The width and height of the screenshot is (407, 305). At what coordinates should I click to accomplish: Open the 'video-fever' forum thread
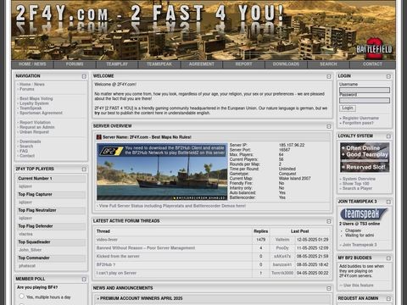(107, 240)
